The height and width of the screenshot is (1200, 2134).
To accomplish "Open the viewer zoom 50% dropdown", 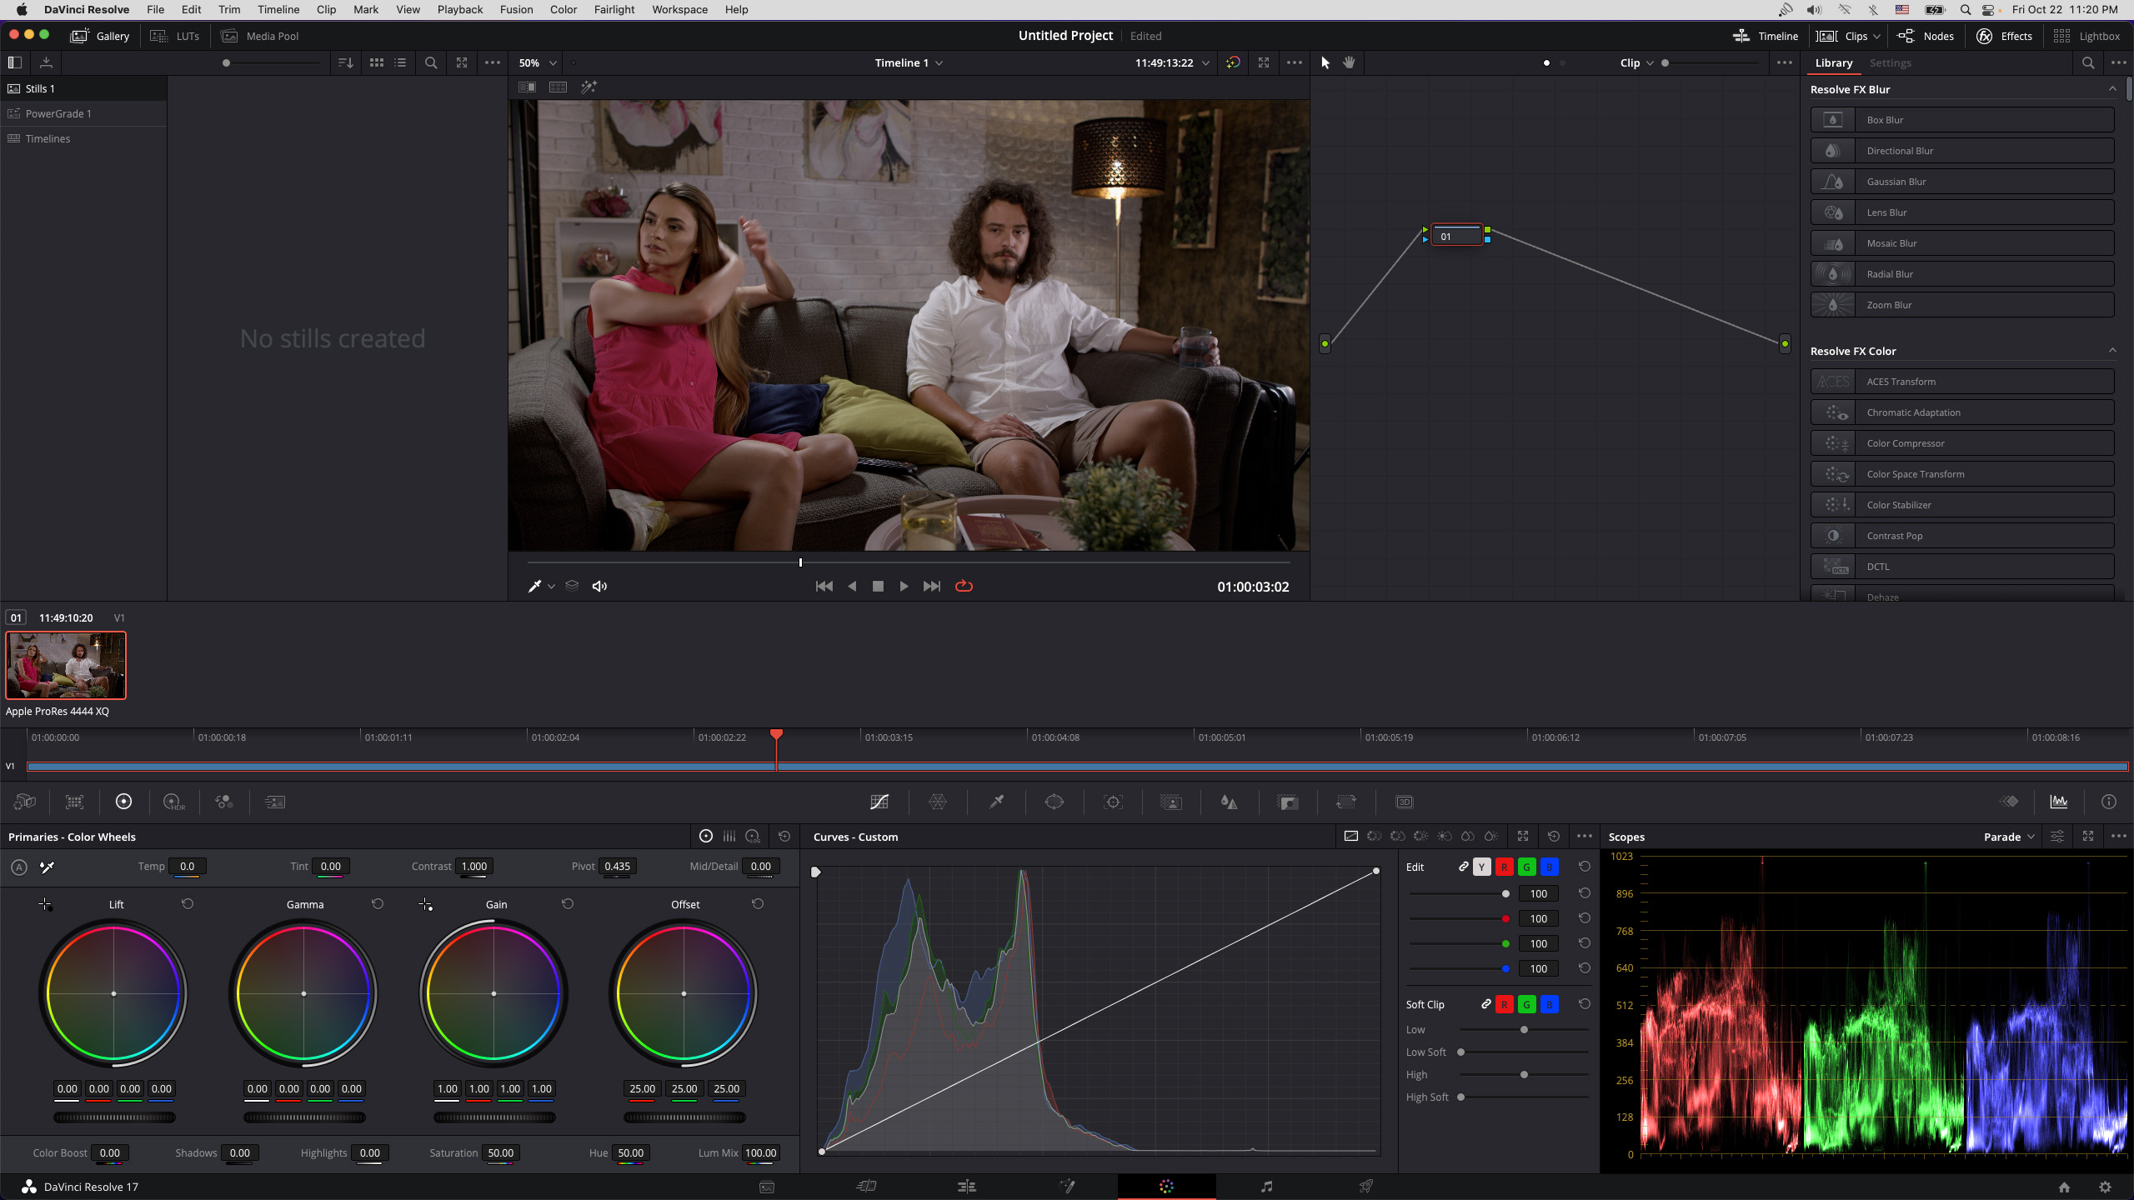I will (538, 62).
